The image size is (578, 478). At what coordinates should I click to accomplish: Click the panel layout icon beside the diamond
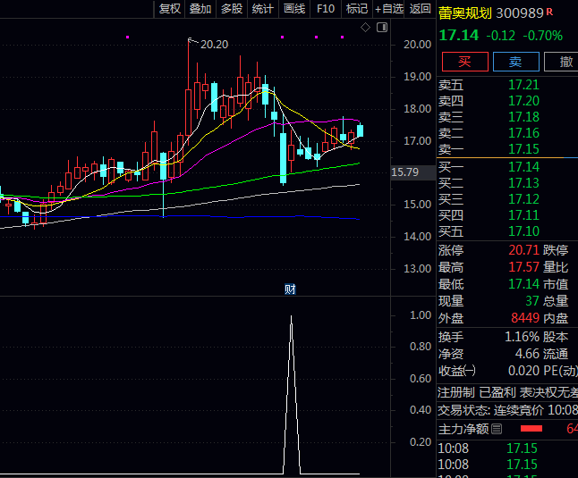click(382, 28)
